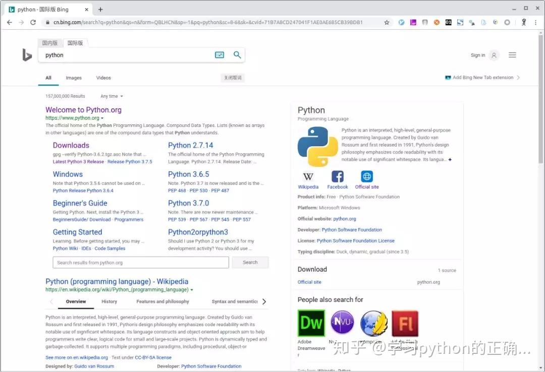The width and height of the screenshot is (545, 372).
Task: Open the Python 3.6.5 link
Action: tap(188, 174)
